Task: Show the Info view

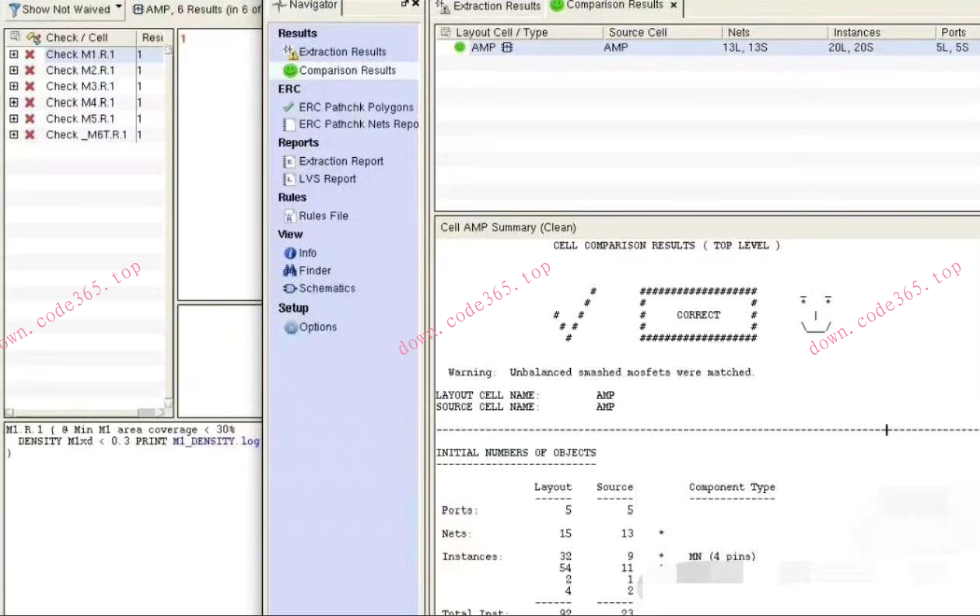Action: point(307,254)
